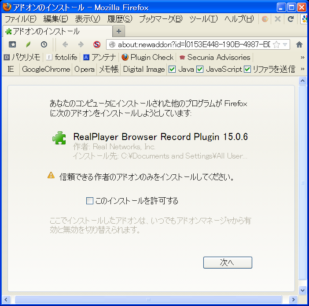Bookmark this page with the star icon

click(x=277, y=44)
